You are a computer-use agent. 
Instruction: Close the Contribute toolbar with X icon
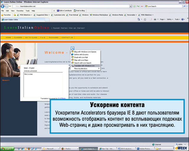coord(54,11)
